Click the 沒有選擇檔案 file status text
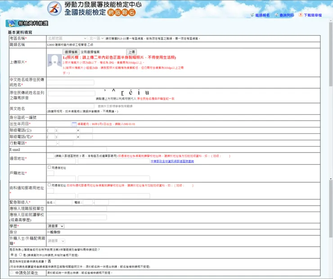 (90, 52)
